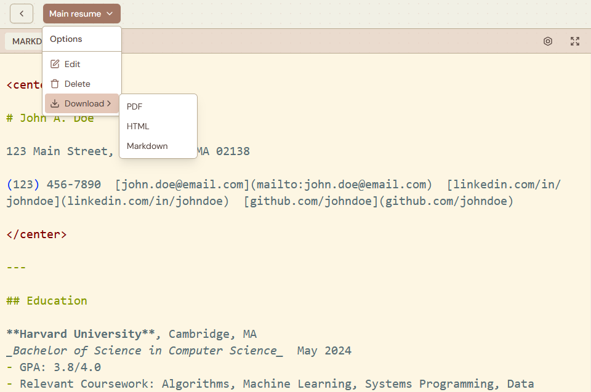Switch to the partially hidden MARKD tab
The image size is (591, 392).
[25, 41]
